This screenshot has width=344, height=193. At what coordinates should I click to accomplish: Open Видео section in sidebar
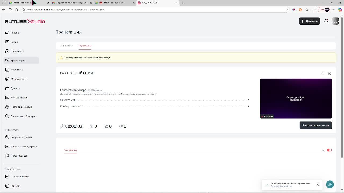click(12, 42)
